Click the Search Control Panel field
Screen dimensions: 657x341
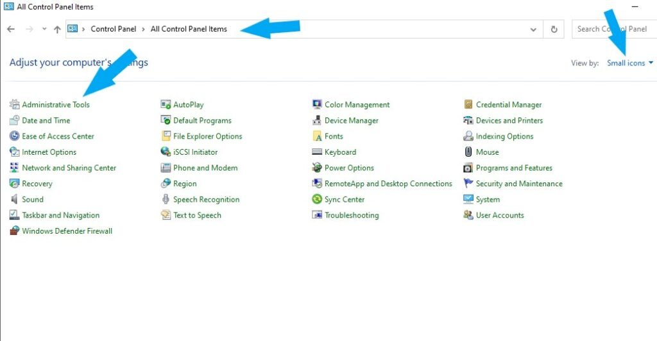point(614,29)
